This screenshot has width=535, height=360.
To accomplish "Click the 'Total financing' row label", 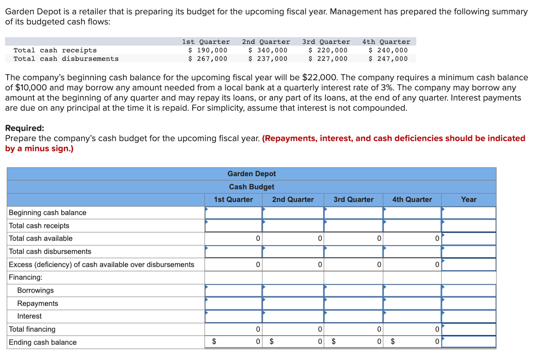I will click(x=32, y=329).
